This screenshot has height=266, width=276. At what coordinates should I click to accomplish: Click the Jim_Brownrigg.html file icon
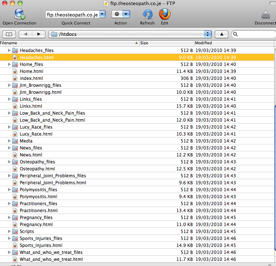(15, 92)
